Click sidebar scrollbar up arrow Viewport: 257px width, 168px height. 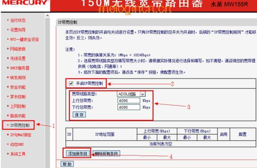(x=48, y=16)
